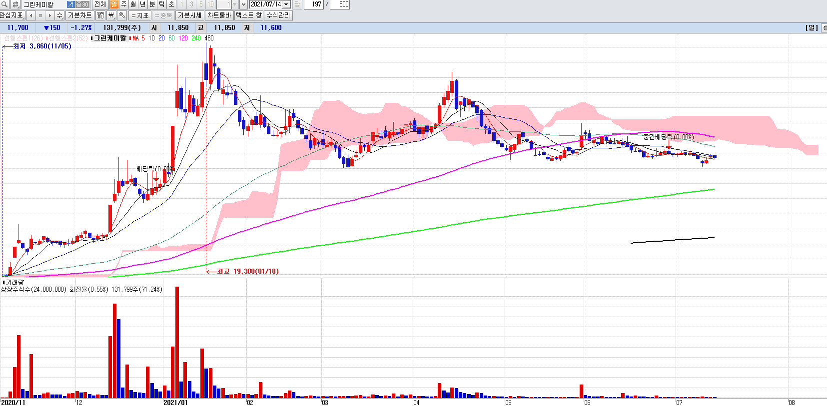This screenshot has width=827, height=406.
Task: Click the total count field showing 500
Action: coord(340,4)
